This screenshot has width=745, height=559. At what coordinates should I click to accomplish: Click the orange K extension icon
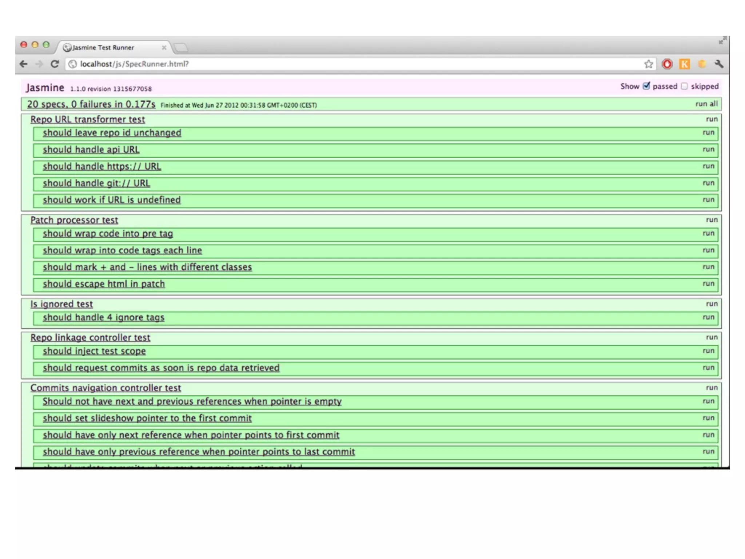click(x=685, y=64)
